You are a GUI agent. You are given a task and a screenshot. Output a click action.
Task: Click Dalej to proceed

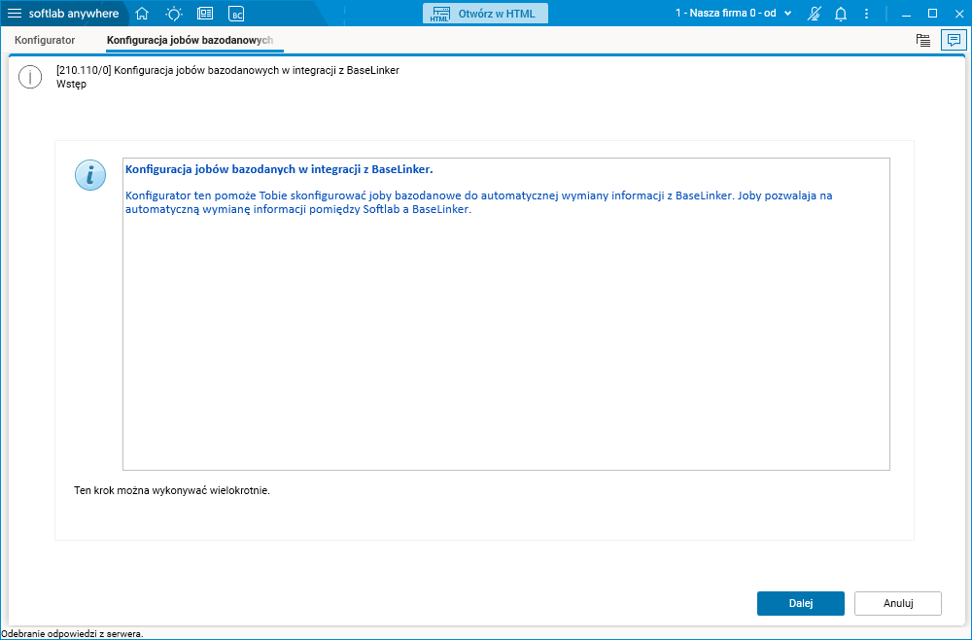[800, 603]
